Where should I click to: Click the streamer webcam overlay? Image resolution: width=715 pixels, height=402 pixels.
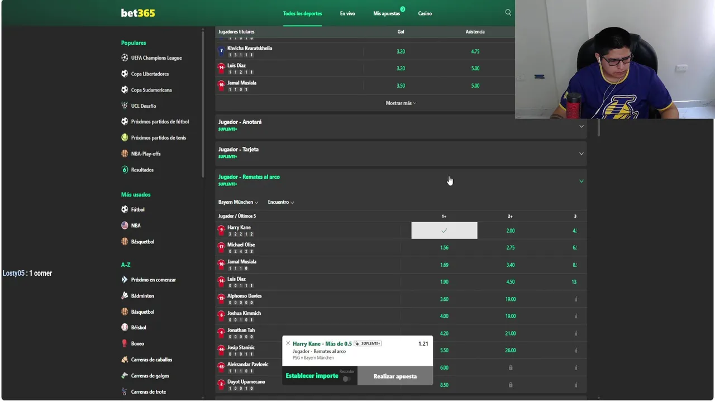[614, 59]
